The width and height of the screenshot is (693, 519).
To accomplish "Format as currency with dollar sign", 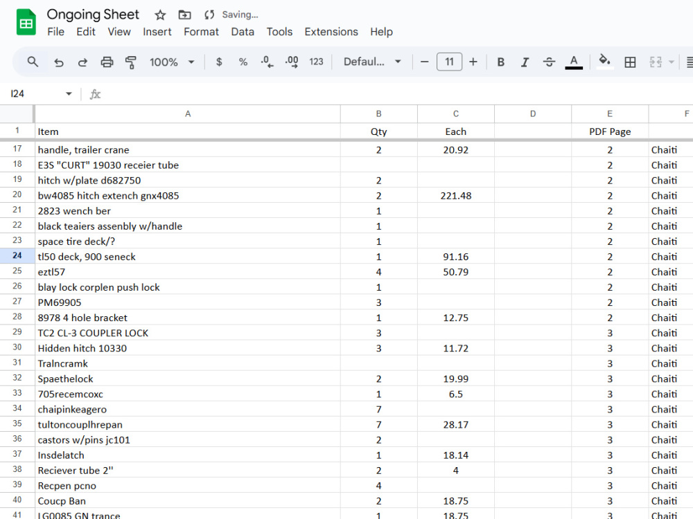I will [x=219, y=62].
